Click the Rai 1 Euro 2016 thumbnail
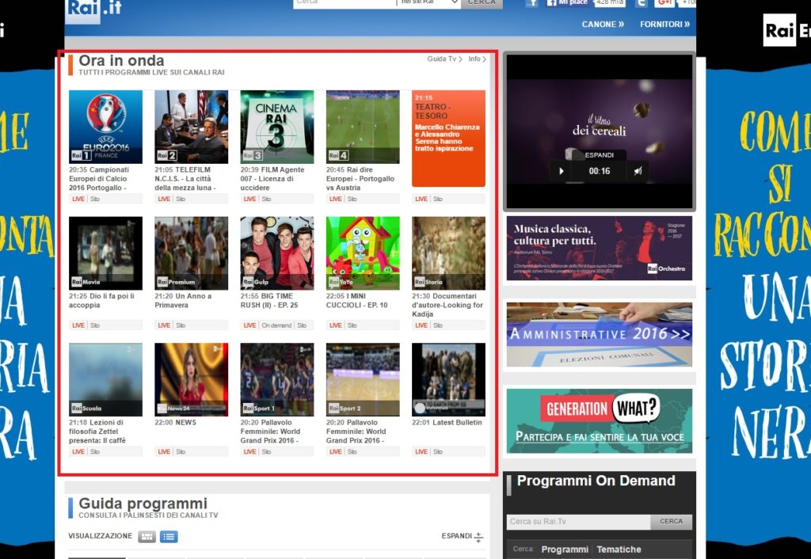Viewport: 811px width, 559px height. point(105,127)
